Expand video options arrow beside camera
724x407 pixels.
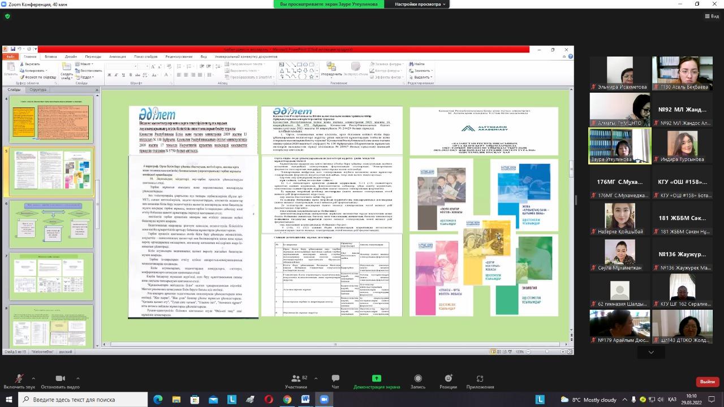tap(77, 378)
